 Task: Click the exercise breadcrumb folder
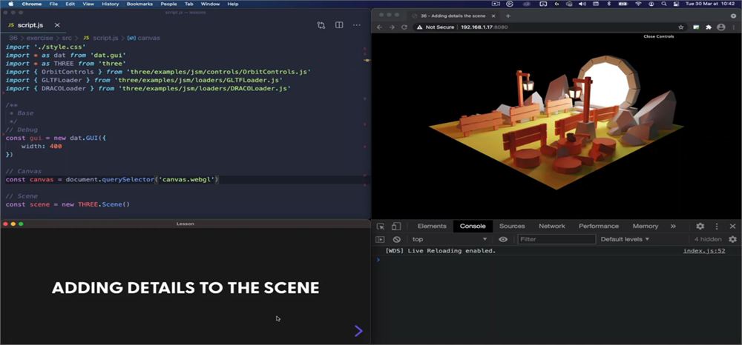40,38
